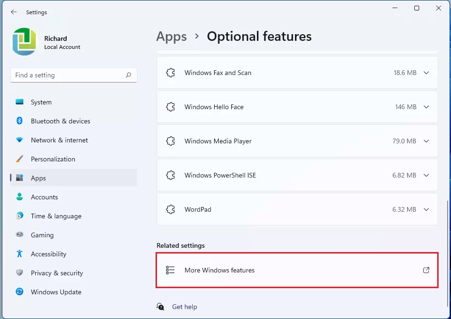Viewport: 451px width, 319px height.
Task: Minimize the Settings window
Action: 395,8
